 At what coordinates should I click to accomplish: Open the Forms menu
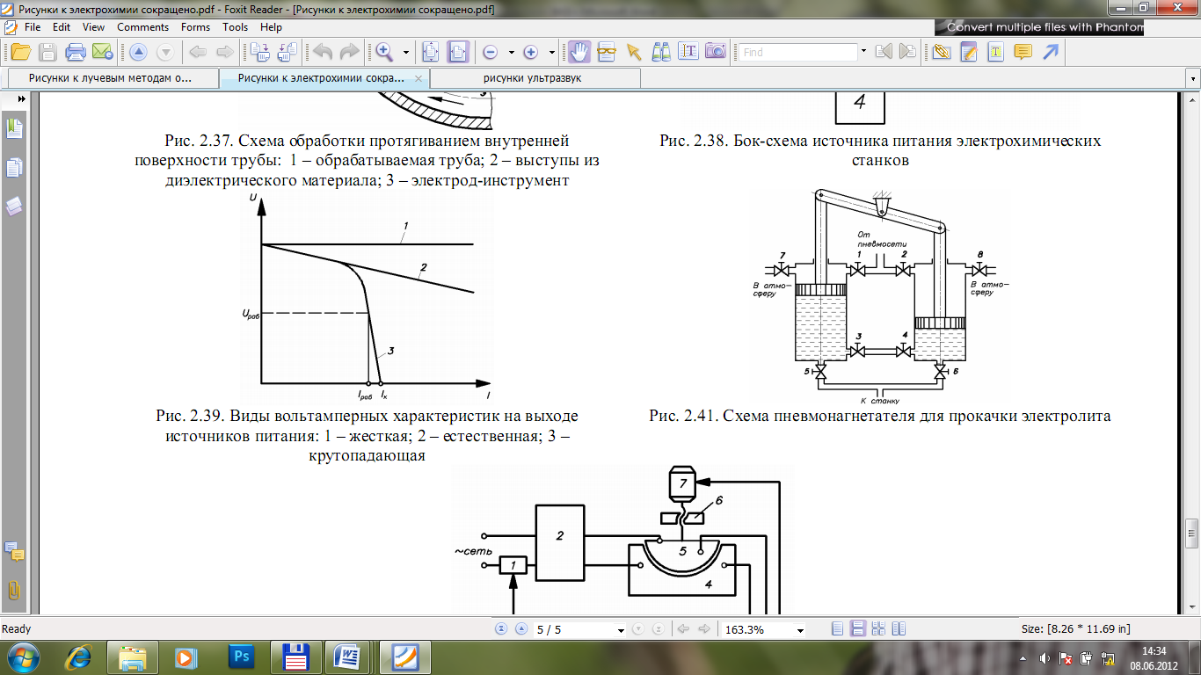pos(196,27)
